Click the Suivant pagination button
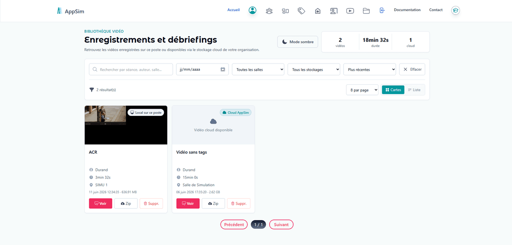Image resolution: width=512 pixels, height=245 pixels. 281,225
